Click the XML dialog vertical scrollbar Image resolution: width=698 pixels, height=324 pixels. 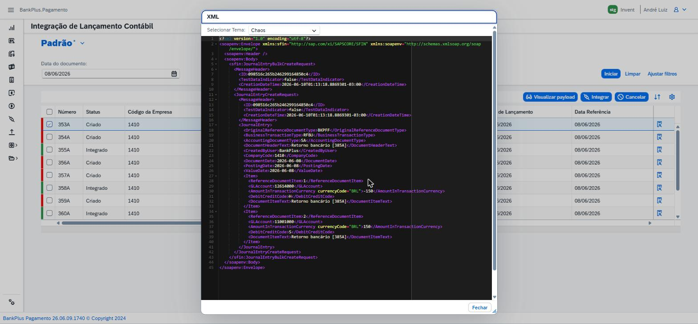(494, 151)
